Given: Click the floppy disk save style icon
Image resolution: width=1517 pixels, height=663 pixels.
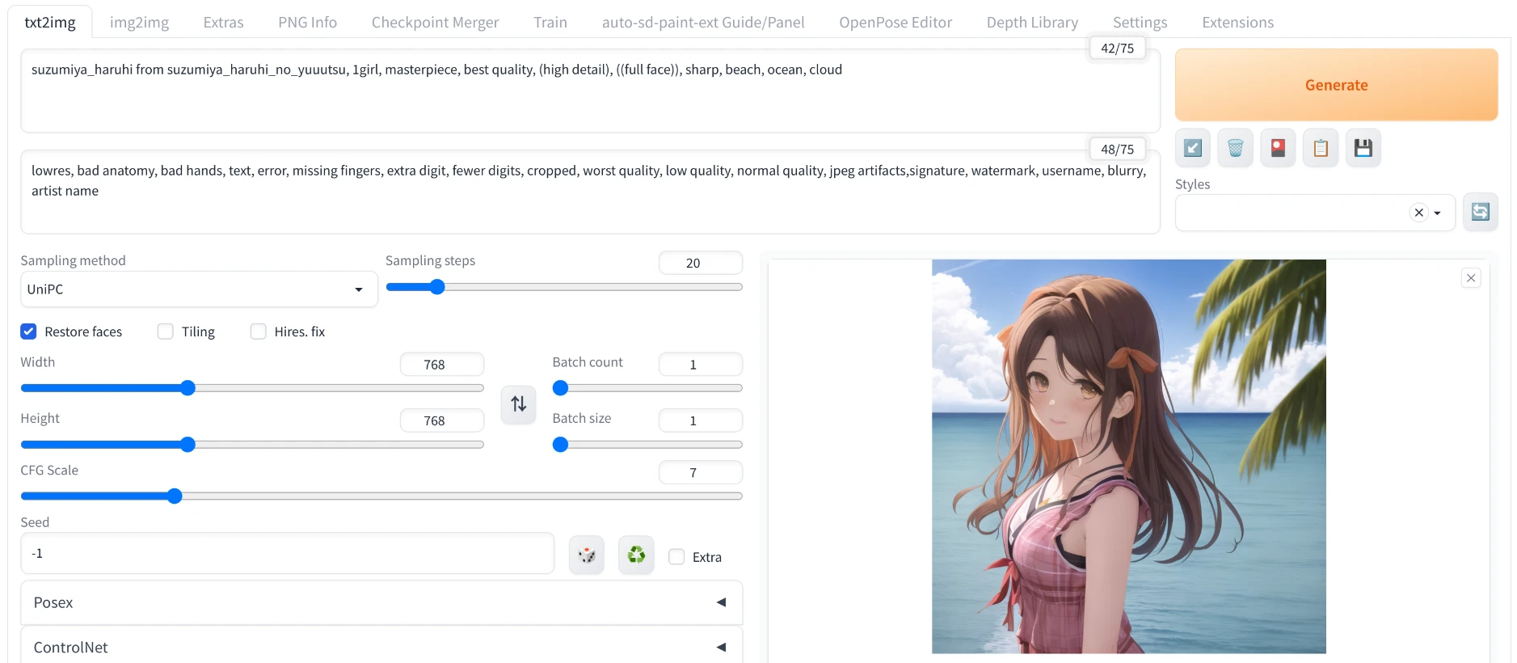Looking at the screenshot, I should (1363, 148).
